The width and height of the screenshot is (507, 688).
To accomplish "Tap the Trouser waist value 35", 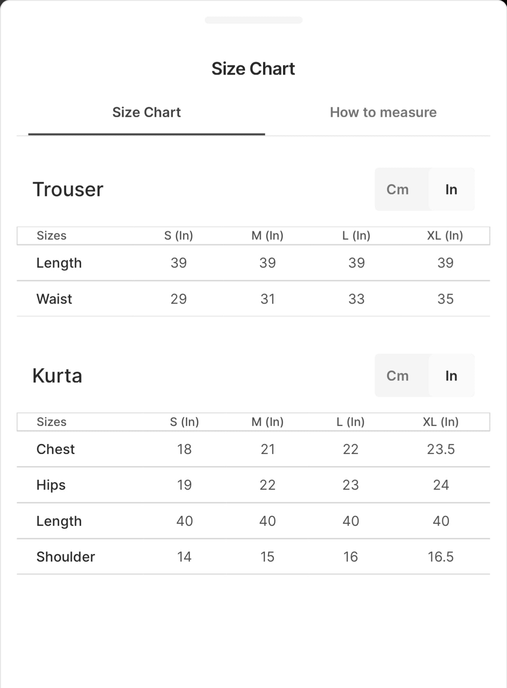I will coord(446,299).
